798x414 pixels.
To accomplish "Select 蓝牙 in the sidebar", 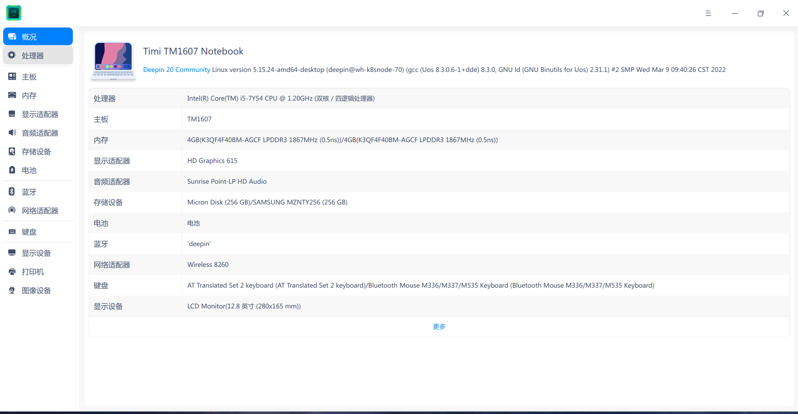I will [38, 192].
